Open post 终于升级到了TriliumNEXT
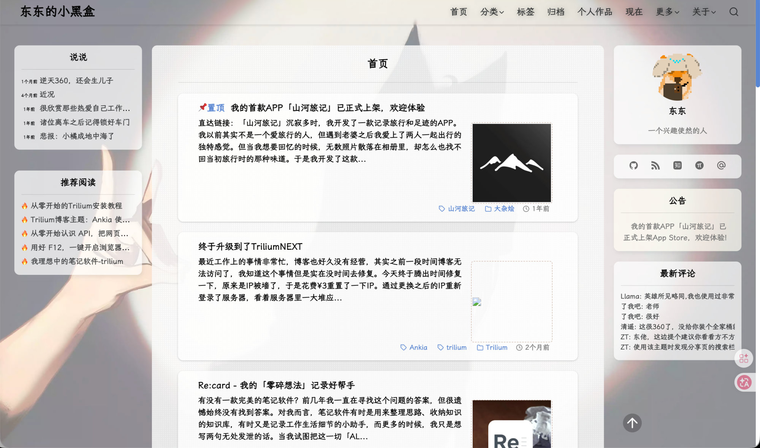This screenshot has height=448, width=760. [250, 246]
